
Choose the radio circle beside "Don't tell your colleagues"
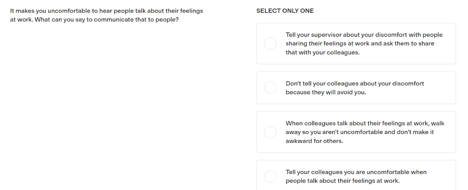coord(270,88)
